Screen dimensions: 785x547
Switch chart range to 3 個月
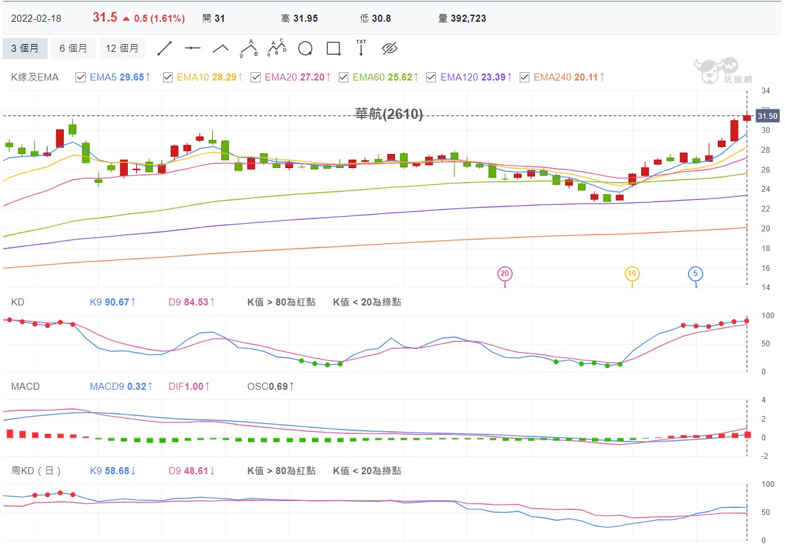(24, 49)
